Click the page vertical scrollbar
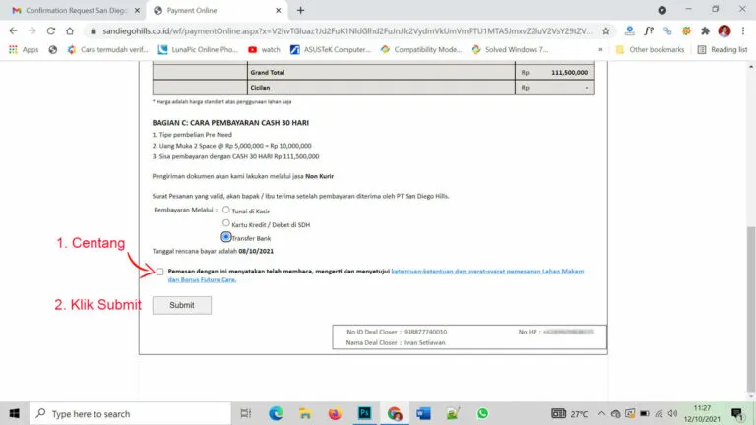The width and height of the screenshot is (756, 425). point(750,295)
